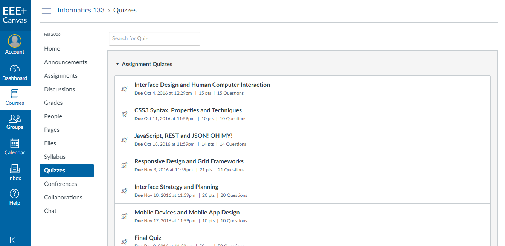
Task: Click the Courses book icon
Action: (x=15, y=94)
